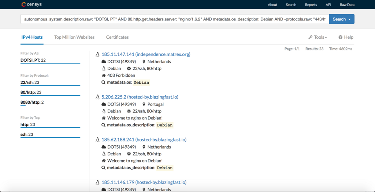Image resolution: width=375 pixels, height=192 pixels.
Task: Filter by protocol 22/ssh
Action: coord(30,82)
